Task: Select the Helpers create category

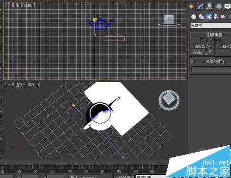Action: 223,17
